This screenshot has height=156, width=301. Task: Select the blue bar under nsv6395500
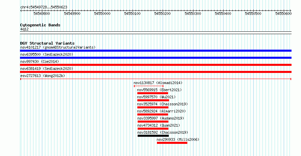tap(156, 58)
